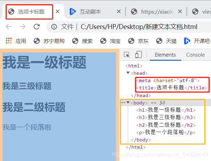Go back to previous page
The height and width of the screenshot is (161, 211).
(9, 27)
